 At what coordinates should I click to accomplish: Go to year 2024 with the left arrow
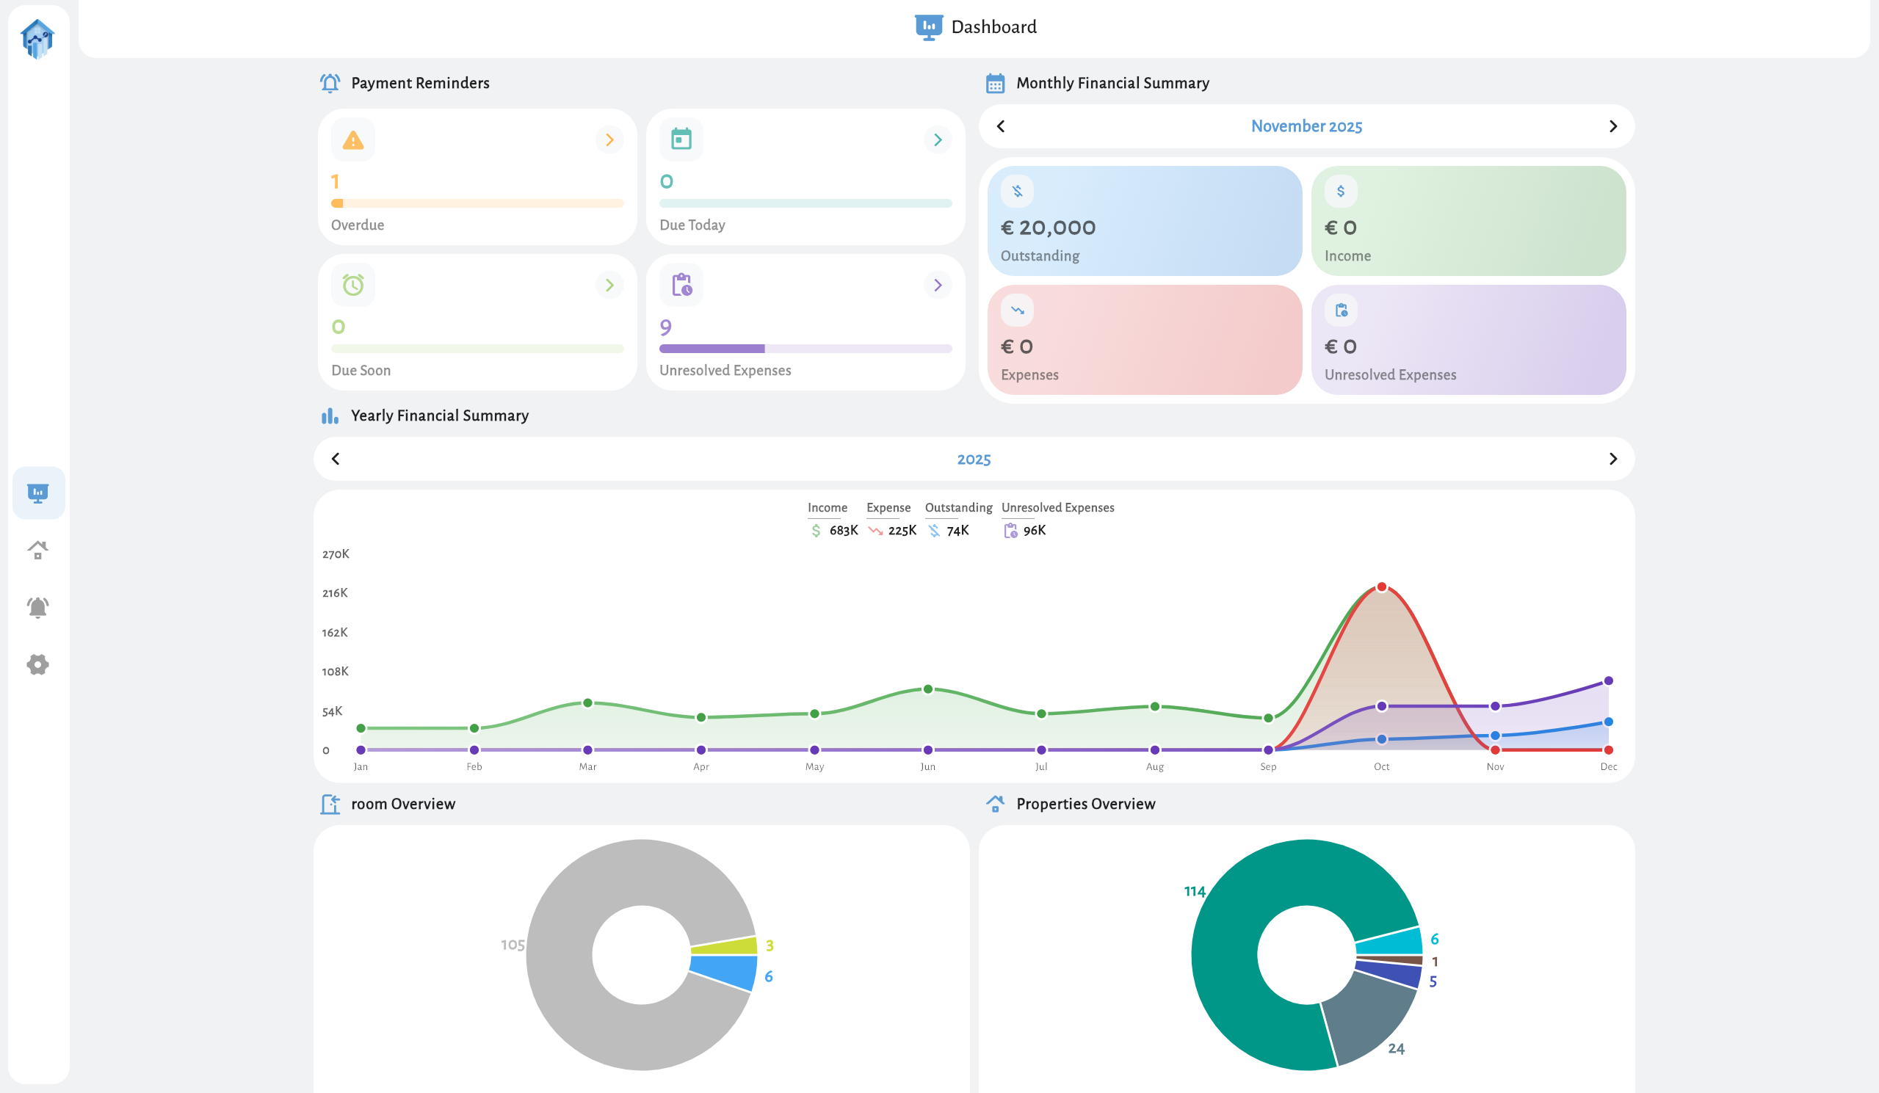(335, 460)
